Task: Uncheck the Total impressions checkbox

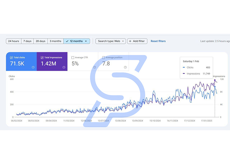Action: coord(42,57)
